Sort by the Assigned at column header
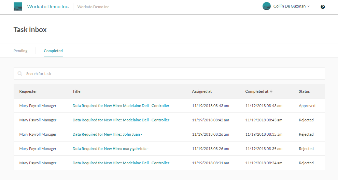This screenshot has height=180, width=338. pyautogui.click(x=202, y=91)
